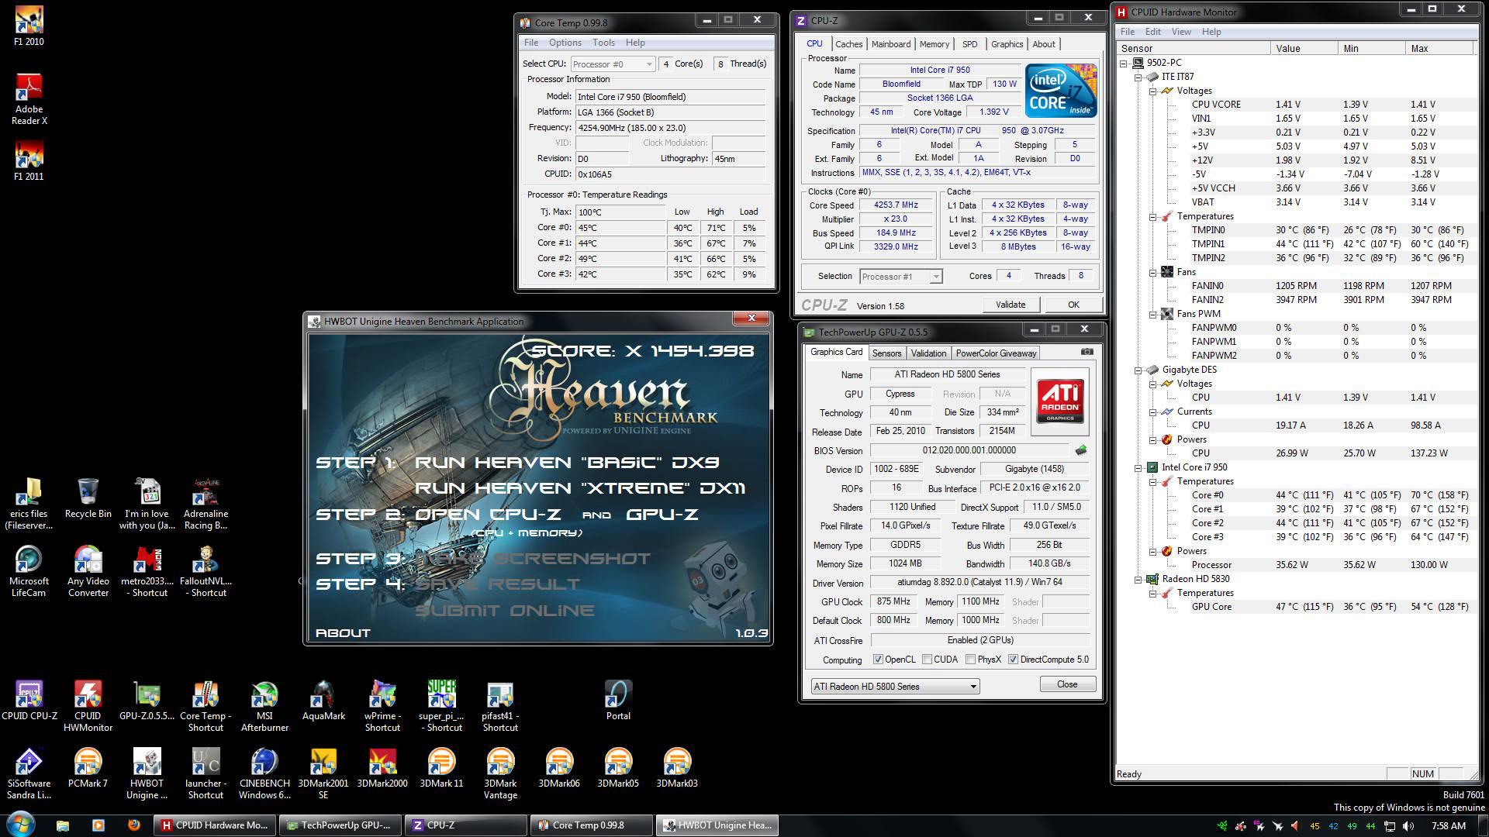
Task: Click GPU-Z BIOS Version field
Action: click(x=969, y=450)
